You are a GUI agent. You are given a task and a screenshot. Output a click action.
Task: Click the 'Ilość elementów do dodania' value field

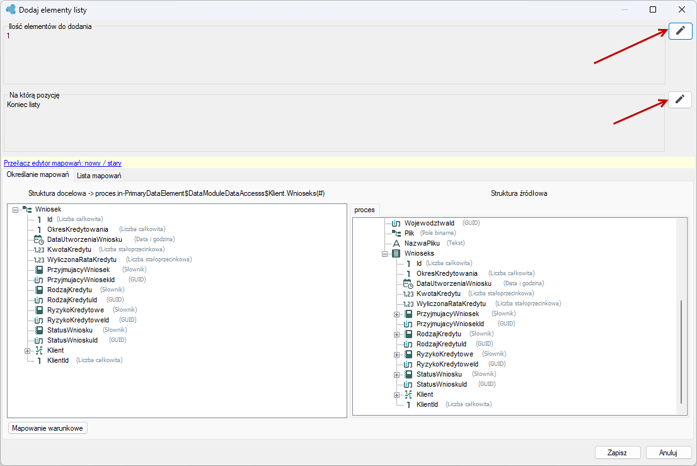[334, 55]
